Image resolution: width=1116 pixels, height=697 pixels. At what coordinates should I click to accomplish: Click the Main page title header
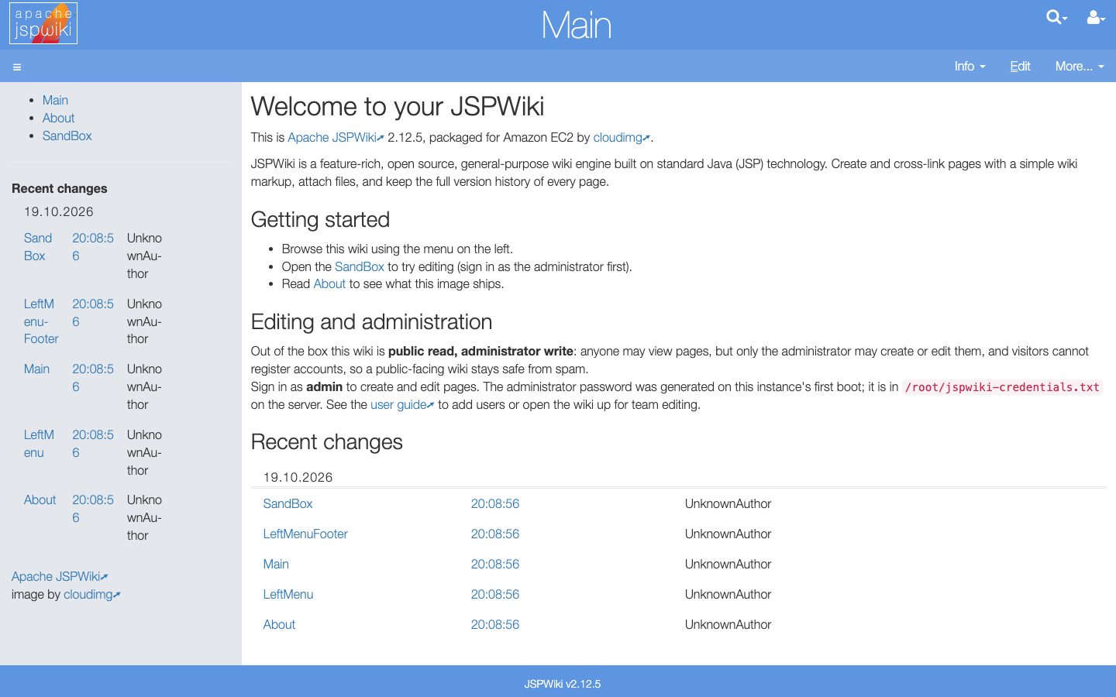click(577, 25)
